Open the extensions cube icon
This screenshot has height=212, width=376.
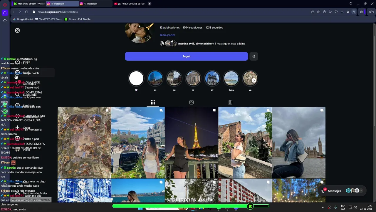[x=361, y=12]
